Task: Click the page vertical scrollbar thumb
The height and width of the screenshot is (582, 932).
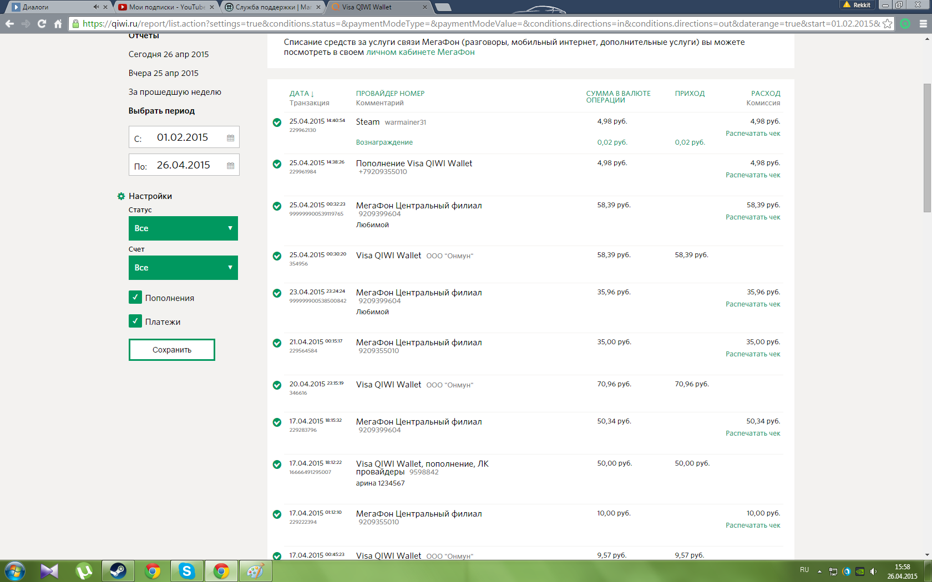Action: tap(927, 147)
